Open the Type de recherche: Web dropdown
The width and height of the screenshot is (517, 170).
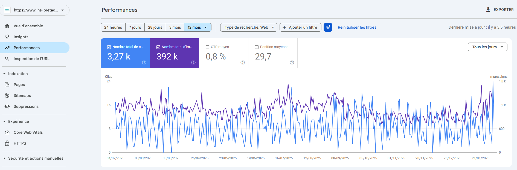(249, 27)
